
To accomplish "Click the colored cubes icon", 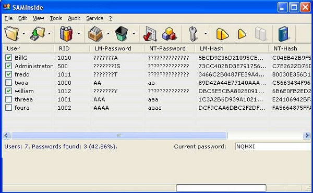I will (x=169, y=34).
